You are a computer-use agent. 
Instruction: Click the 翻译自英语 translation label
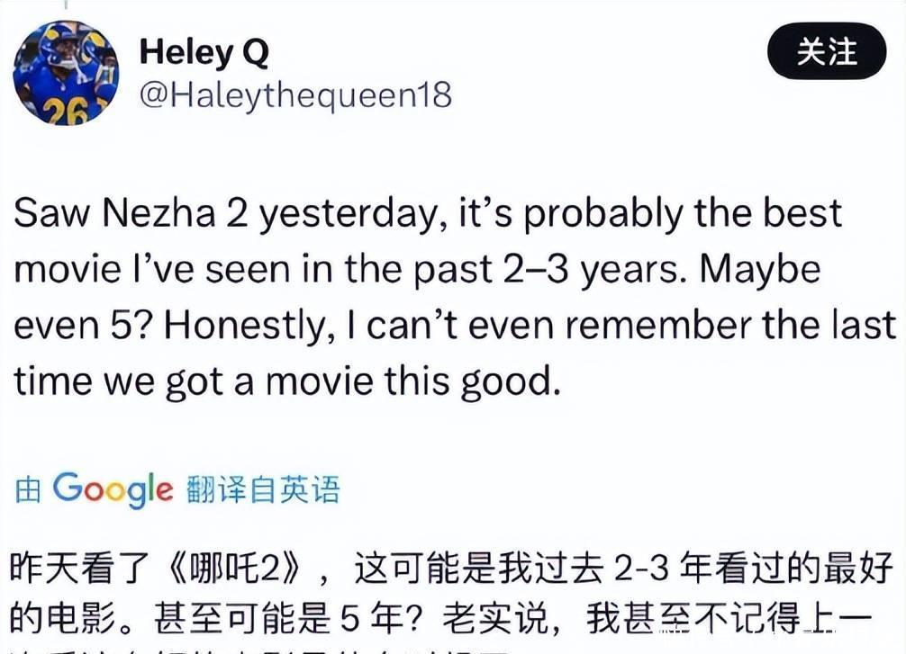pos(263,489)
